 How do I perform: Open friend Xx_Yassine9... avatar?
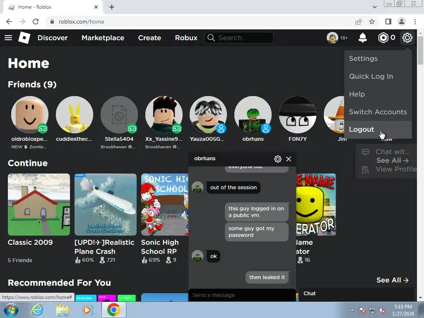pos(164,115)
